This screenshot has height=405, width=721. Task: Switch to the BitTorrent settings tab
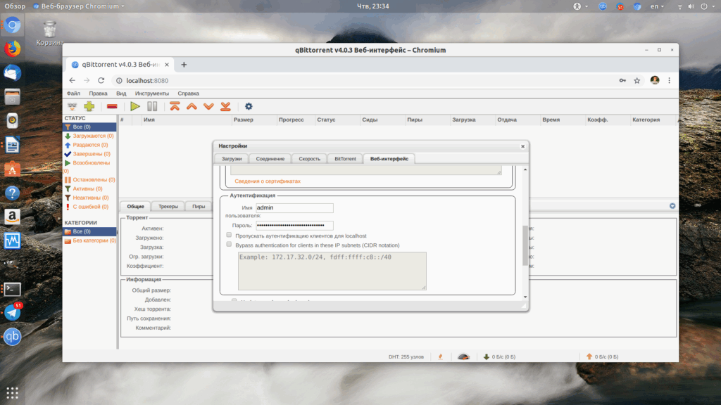point(345,159)
